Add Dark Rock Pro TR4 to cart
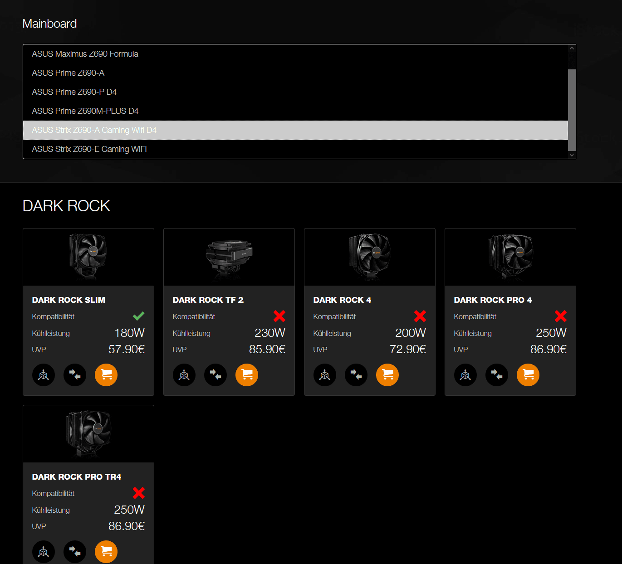Screen dimensions: 622x564 pos(106,552)
